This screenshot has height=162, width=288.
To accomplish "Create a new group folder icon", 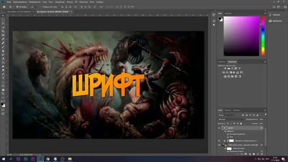I will click(x=254, y=154).
